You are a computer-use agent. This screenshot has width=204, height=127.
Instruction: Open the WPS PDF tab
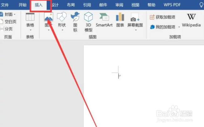point(172,5)
